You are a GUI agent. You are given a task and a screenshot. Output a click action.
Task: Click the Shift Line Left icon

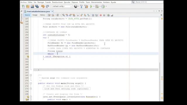pos(93,15)
